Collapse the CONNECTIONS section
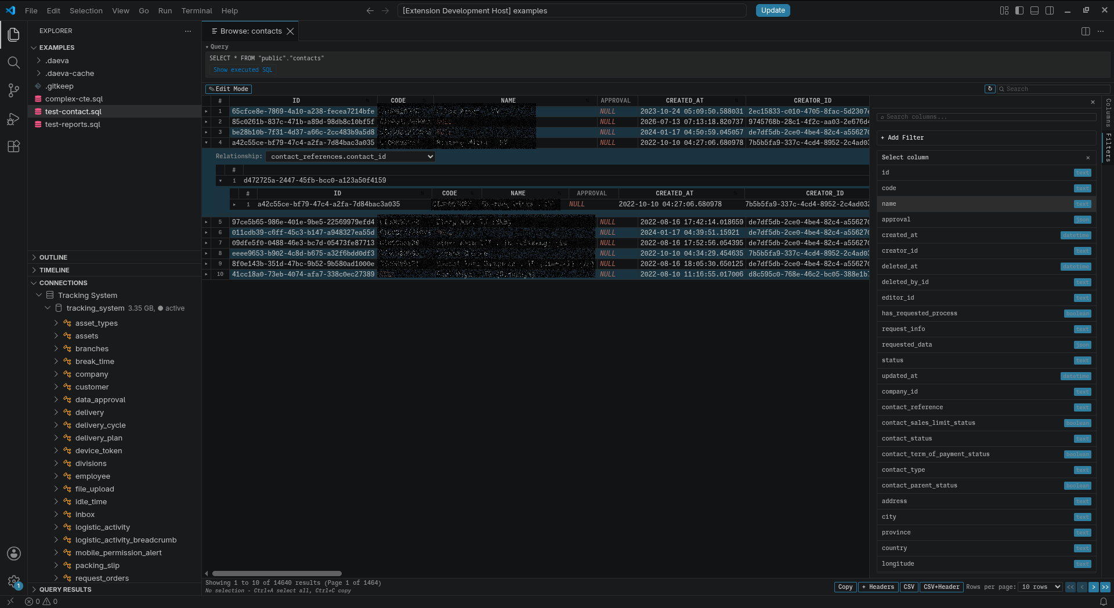 click(x=114, y=283)
